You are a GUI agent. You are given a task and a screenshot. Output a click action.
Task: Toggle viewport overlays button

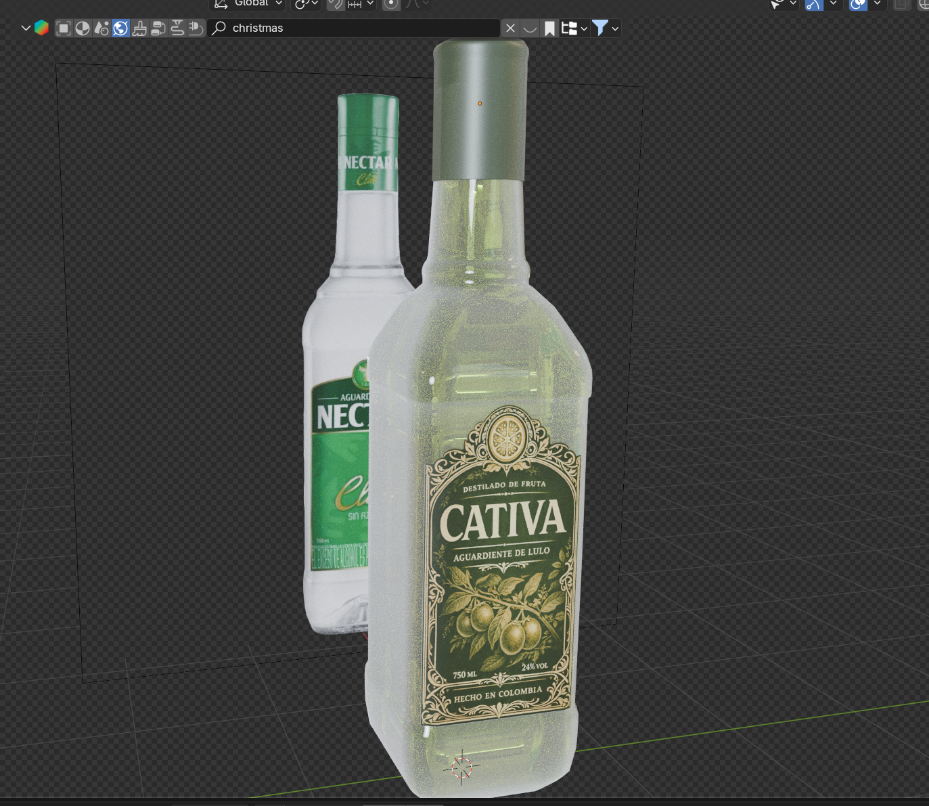tap(858, 3)
